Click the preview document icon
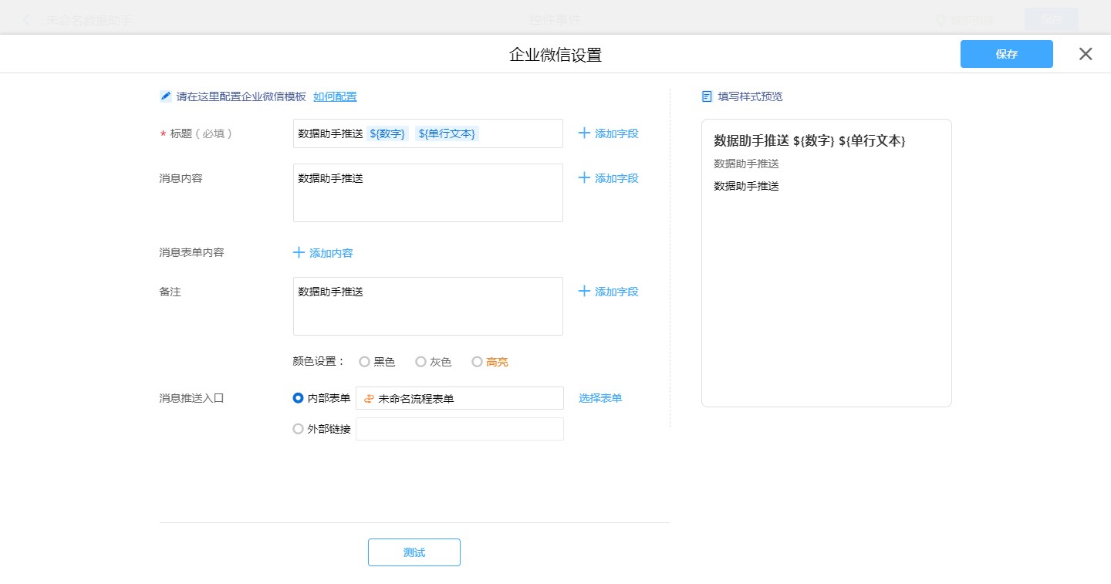This screenshot has width=1111, height=584. [707, 96]
